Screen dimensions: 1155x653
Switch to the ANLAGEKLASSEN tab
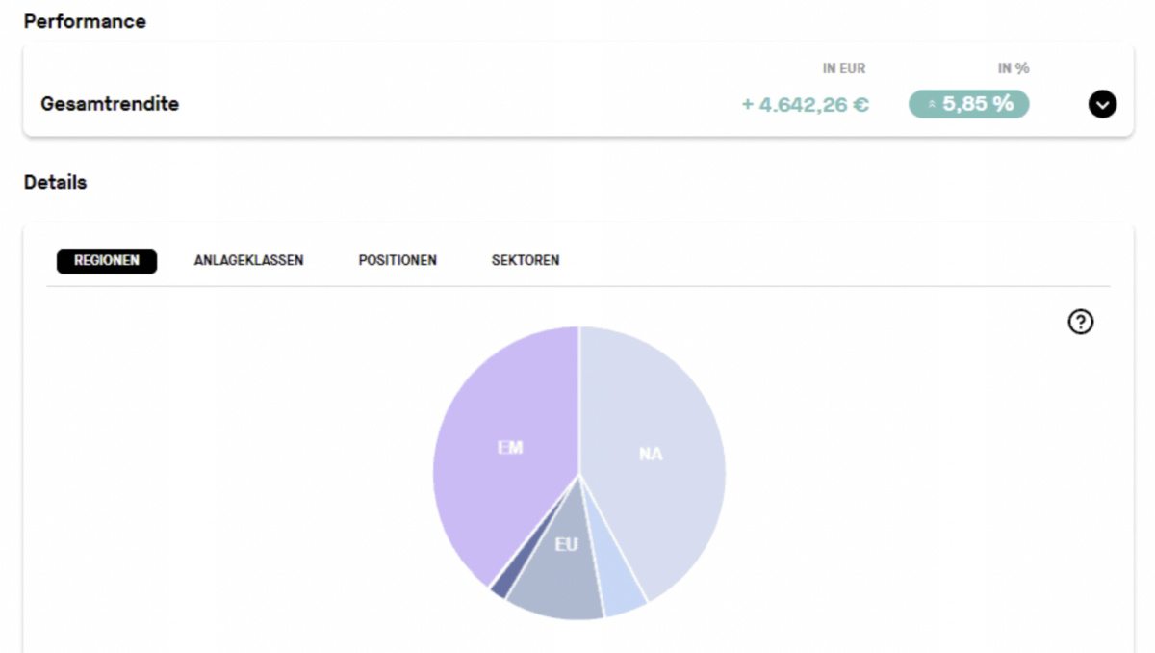[248, 260]
